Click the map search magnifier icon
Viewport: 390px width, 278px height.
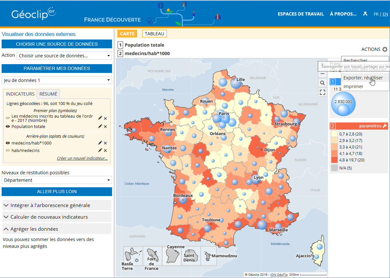click(x=322, y=83)
